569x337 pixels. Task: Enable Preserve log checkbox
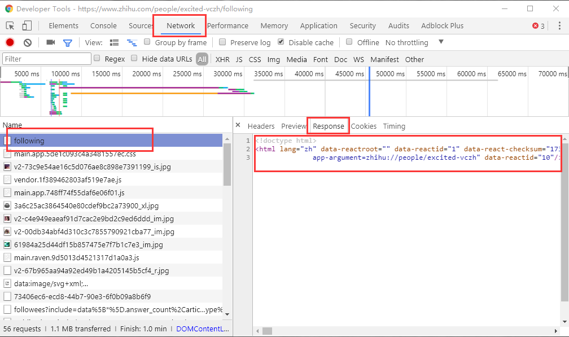pyautogui.click(x=222, y=42)
